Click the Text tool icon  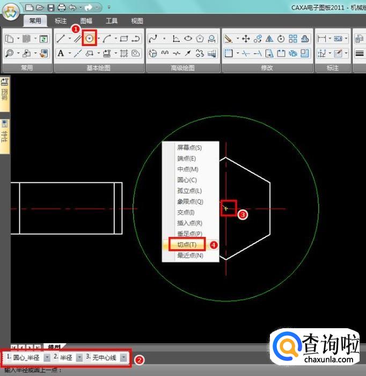pos(61,53)
